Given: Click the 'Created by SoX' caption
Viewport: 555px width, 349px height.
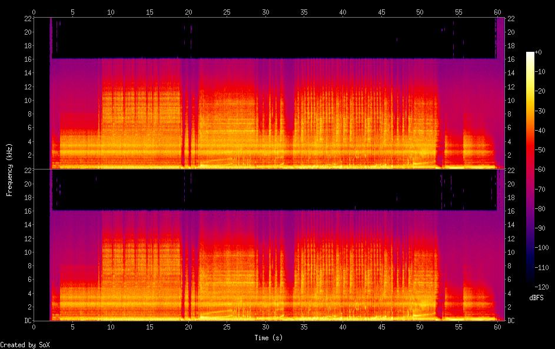Looking at the screenshot, I should tap(25, 345).
